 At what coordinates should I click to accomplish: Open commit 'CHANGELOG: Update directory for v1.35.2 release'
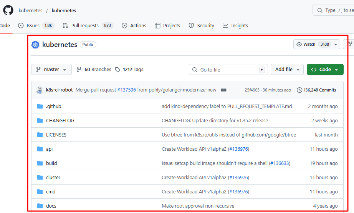click(215, 120)
